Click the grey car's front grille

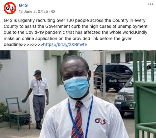point(129,98)
